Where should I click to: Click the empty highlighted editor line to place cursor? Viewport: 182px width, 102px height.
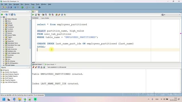click(108, 50)
